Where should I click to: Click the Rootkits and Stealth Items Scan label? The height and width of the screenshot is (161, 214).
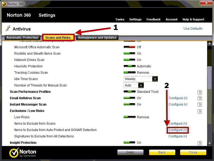(37, 53)
